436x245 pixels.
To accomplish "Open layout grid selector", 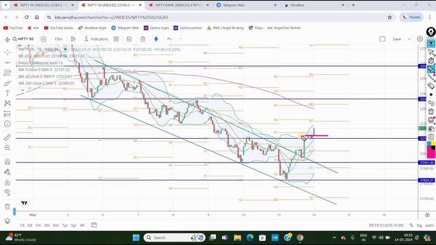I will pyautogui.click(x=116, y=39).
